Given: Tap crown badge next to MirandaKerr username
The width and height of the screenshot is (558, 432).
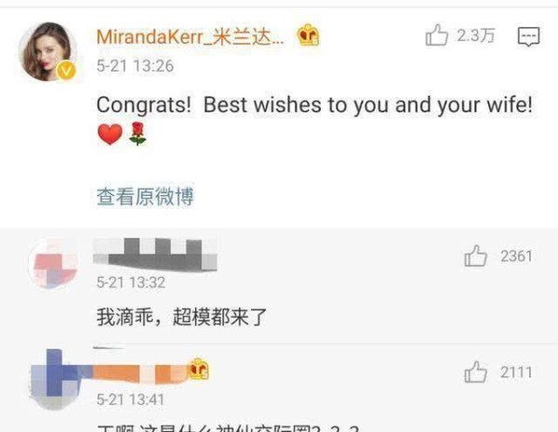Looking at the screenshot, I should (308, 35).
